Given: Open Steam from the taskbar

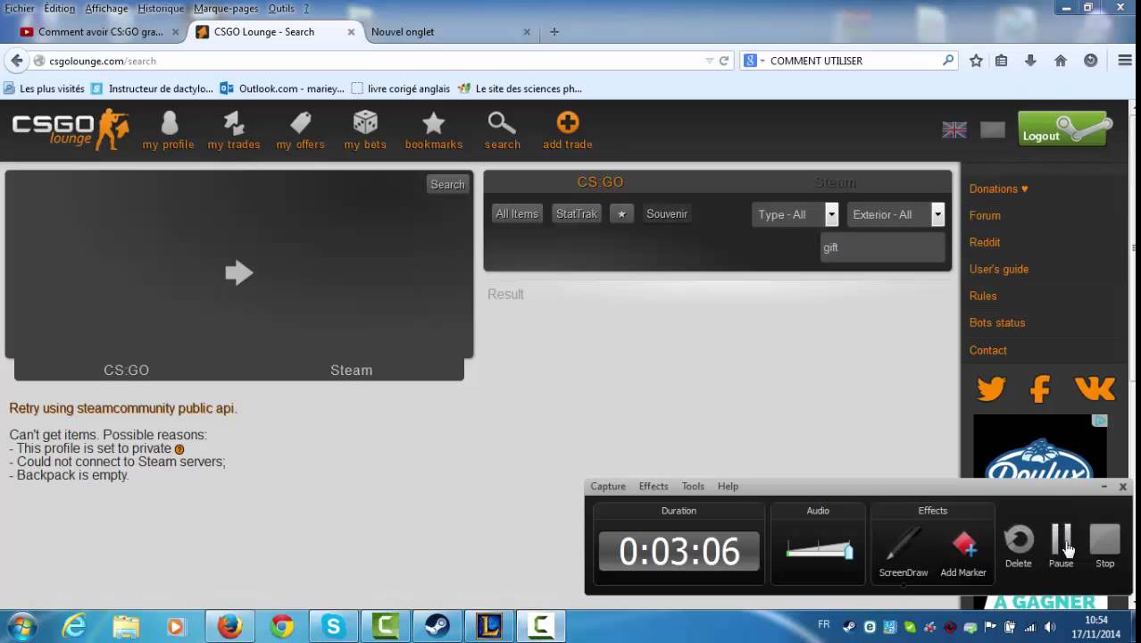Looking at the screenshot, I should tap(437, 626).
